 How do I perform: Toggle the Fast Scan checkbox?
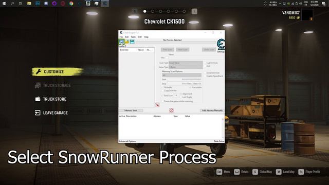pos(162,96)
